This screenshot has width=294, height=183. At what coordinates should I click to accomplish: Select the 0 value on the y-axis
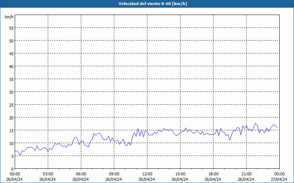(x=12, y=169)
